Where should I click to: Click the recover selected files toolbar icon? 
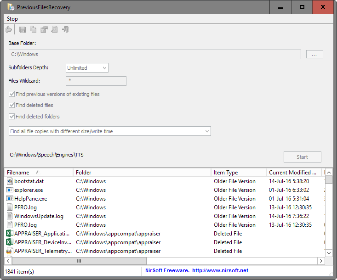pos(9,29)
